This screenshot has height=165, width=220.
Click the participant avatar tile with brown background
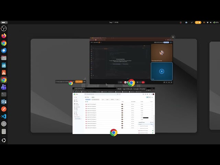[x=162, y=53]
